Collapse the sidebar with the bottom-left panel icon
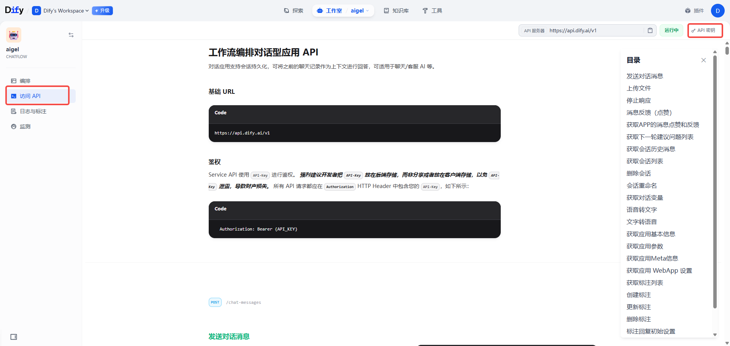 pos(14,337)
